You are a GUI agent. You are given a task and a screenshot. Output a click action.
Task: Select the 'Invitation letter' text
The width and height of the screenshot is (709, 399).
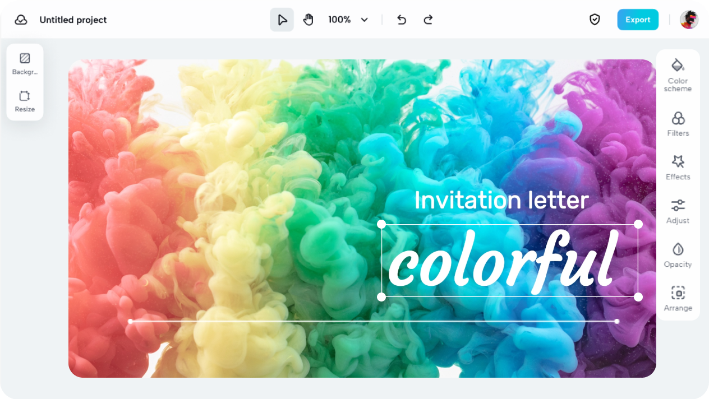(501, 200)
